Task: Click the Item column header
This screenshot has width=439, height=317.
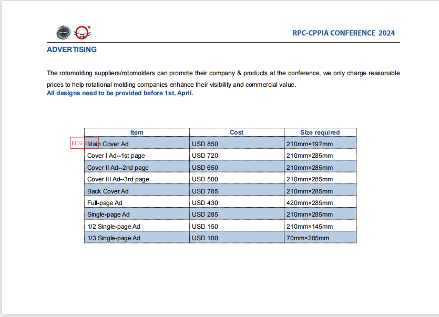Action: 137,132
